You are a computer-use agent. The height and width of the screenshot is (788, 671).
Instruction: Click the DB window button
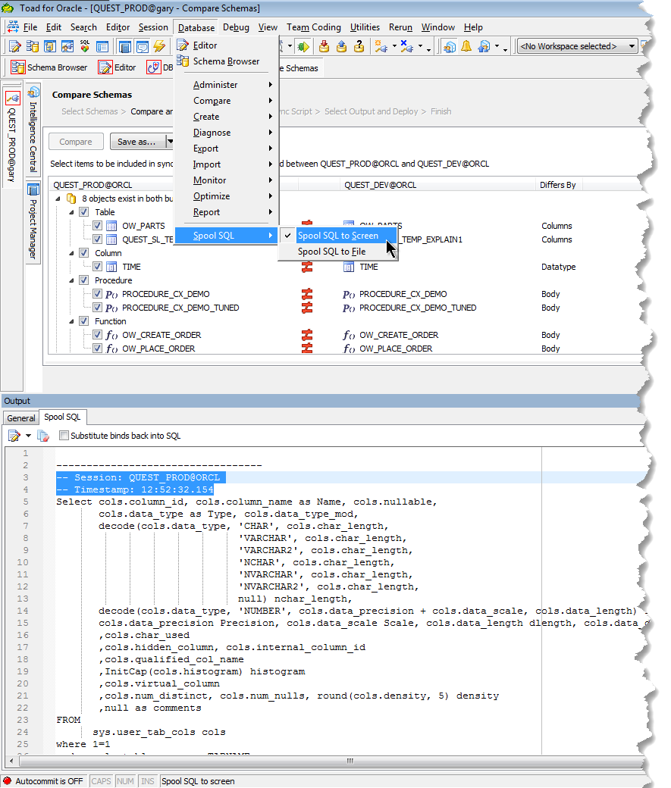(159, 67)
